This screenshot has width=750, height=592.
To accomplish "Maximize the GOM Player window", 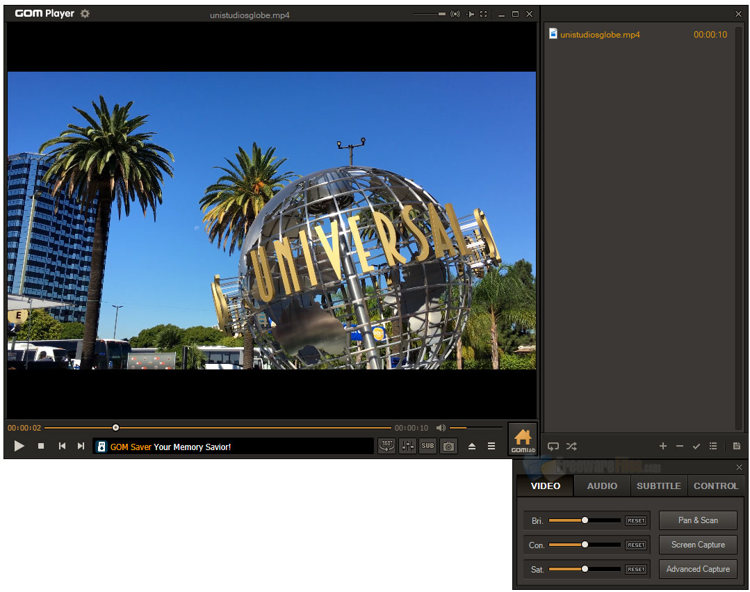I will click(515, 14).
